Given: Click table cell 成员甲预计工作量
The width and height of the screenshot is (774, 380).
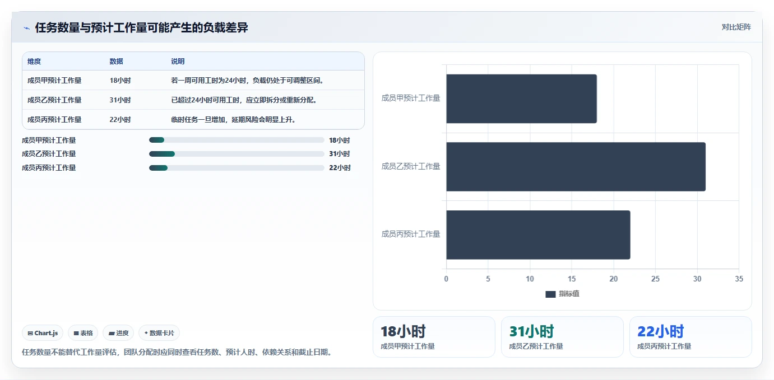Looking at the screenshot, I should [x=54, y=81].
